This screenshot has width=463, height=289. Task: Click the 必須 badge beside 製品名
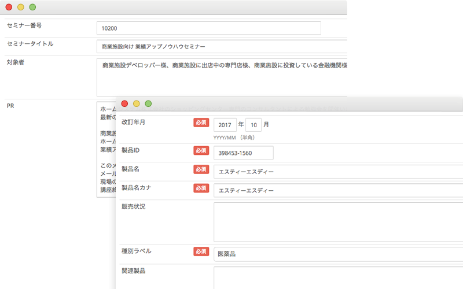(201, 169)
